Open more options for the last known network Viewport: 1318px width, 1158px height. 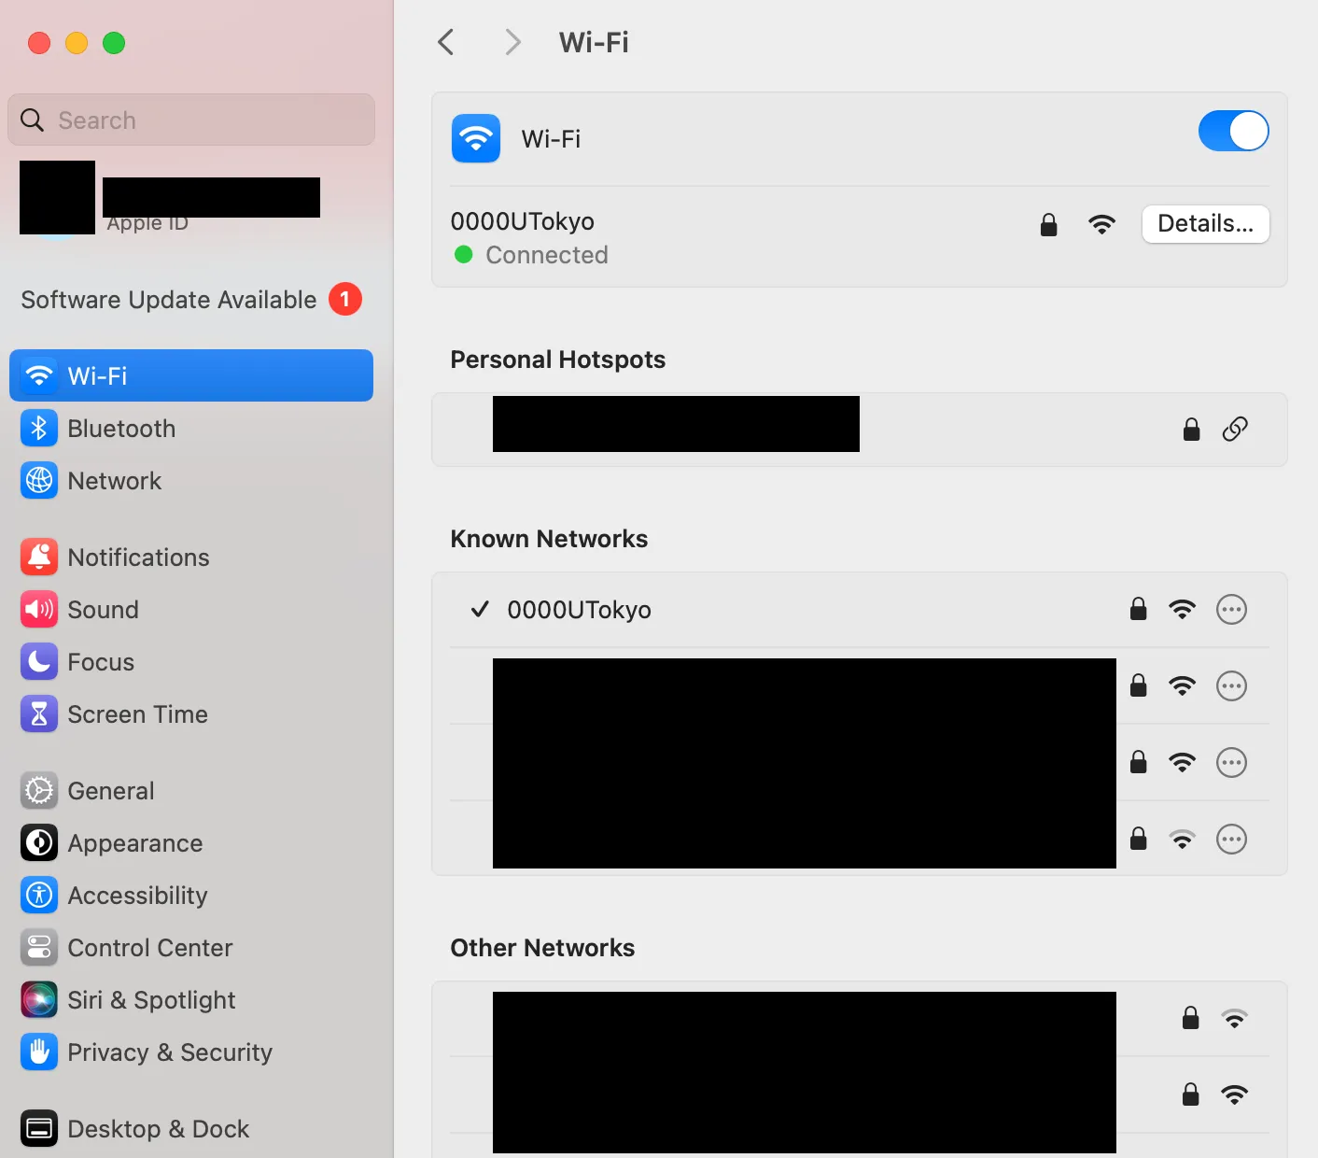pyautogui.click(x=1231, y=840)
